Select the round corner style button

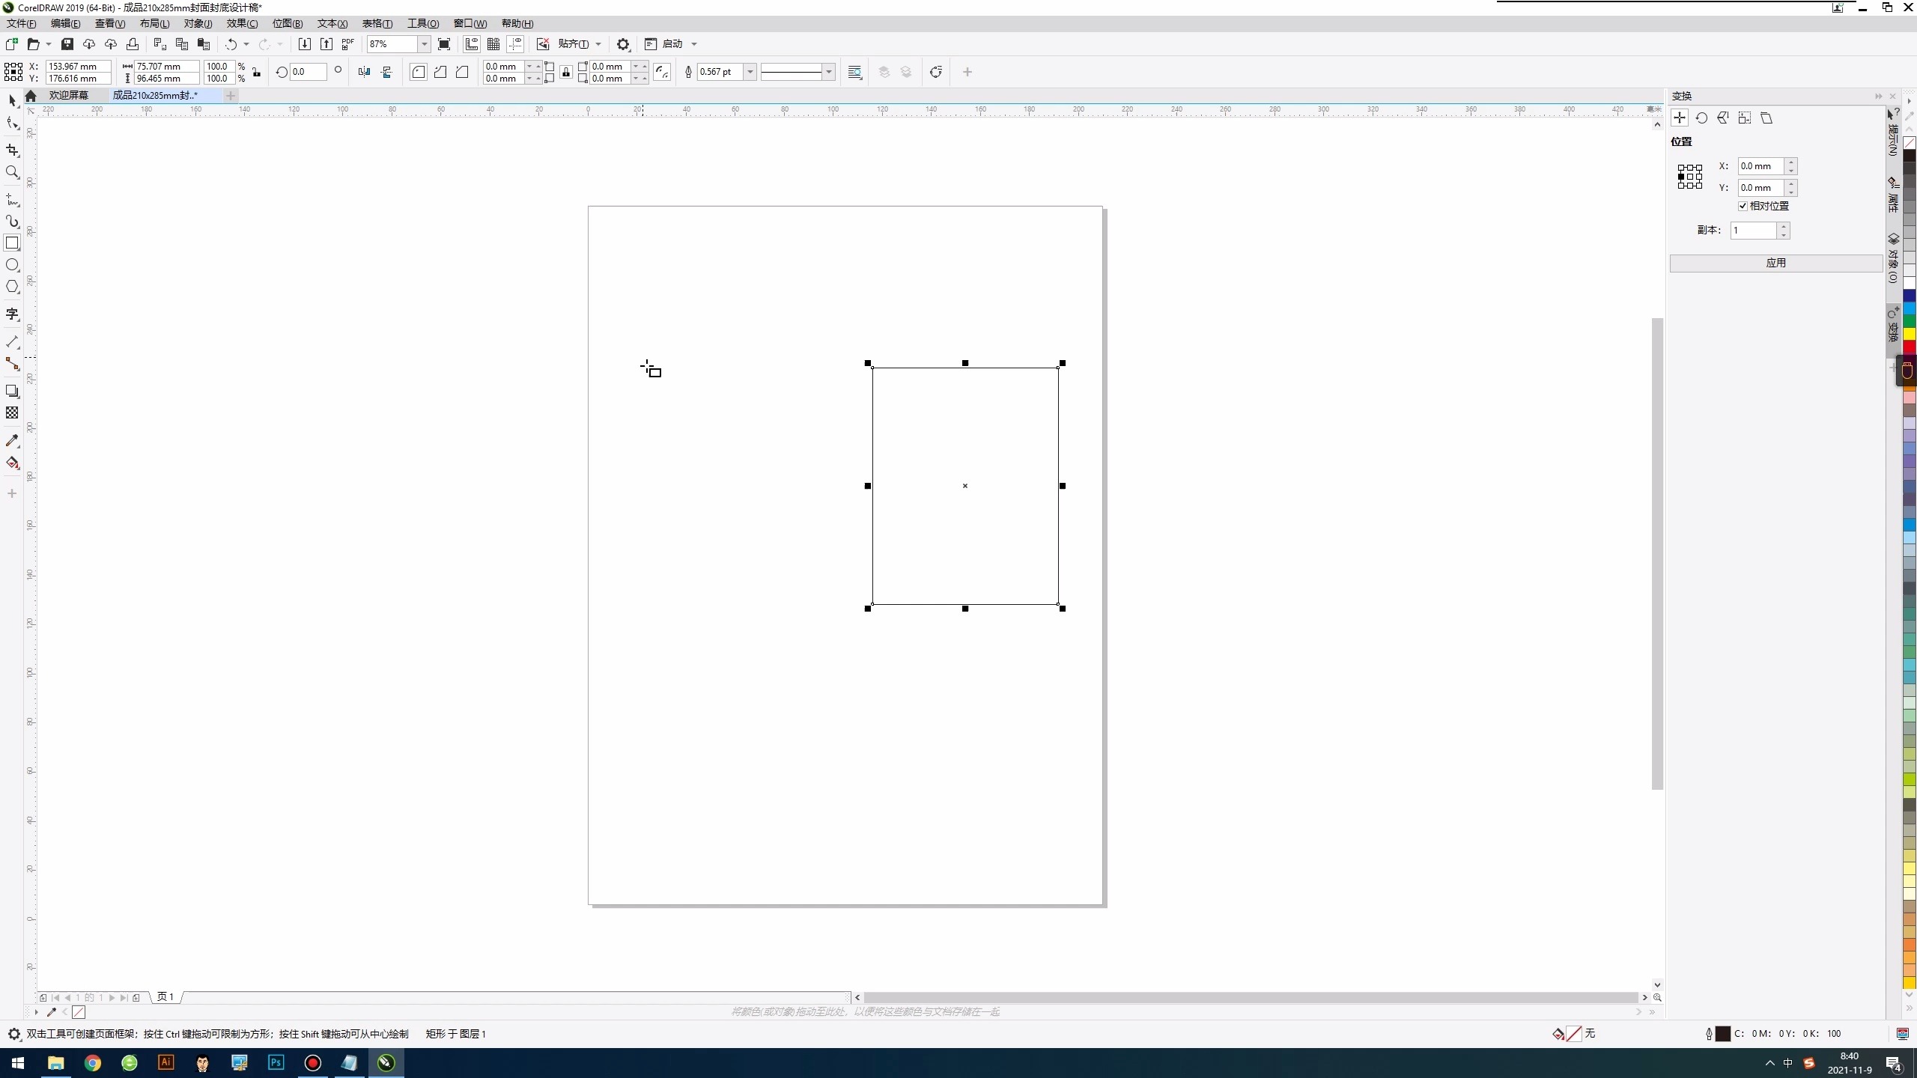[419, 72]
